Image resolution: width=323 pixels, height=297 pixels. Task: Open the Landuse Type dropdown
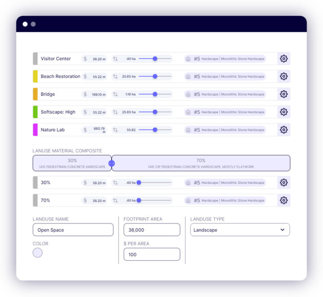[240, 230]
